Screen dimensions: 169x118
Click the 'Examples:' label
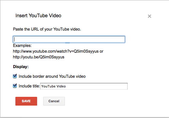point(22,46)
